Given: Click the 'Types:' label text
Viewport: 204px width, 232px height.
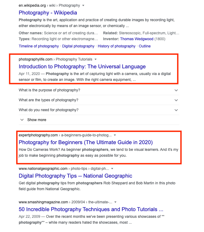Looking at the screenshot, I should coord(25,39).
